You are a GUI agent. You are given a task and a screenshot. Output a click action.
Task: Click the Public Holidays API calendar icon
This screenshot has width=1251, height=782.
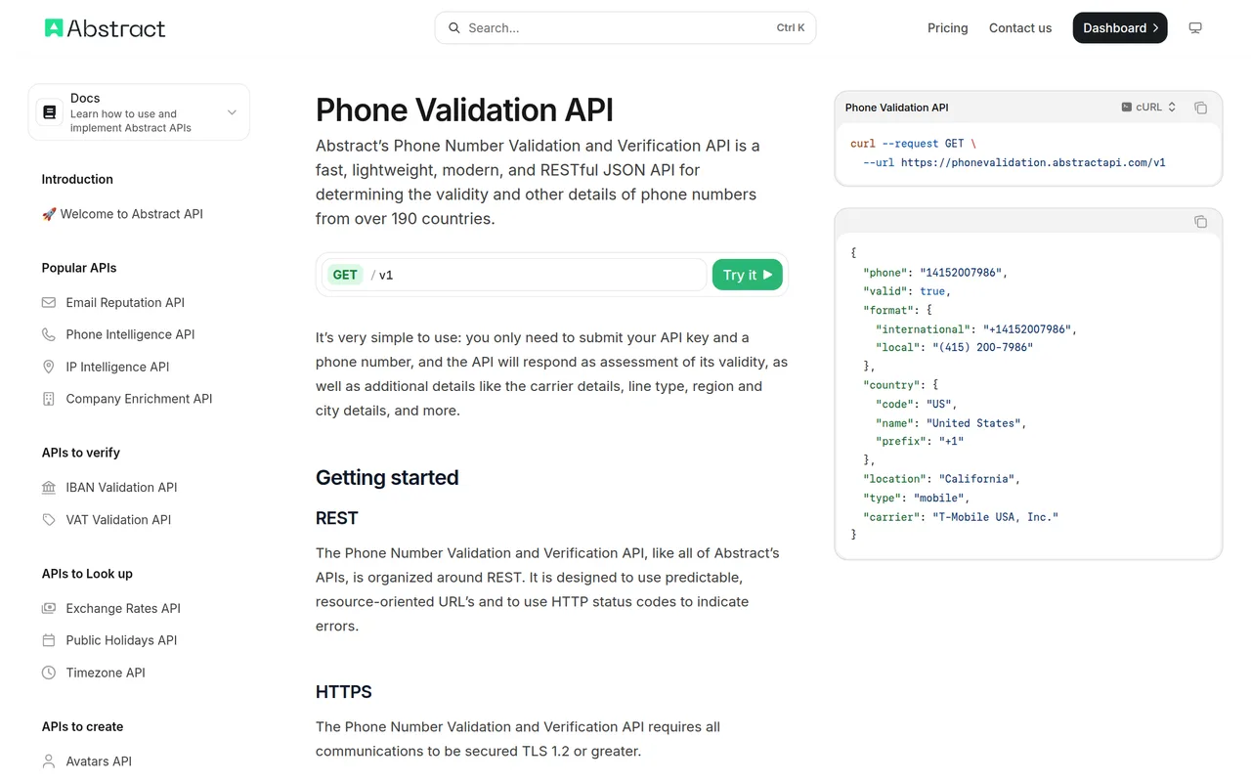pos(49,640)
